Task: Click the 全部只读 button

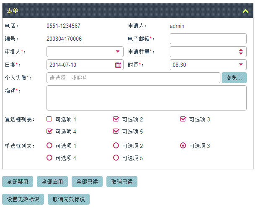Action: [87, 182]
